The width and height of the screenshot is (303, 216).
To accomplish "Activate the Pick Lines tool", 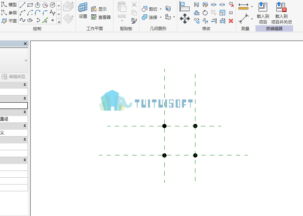I will click(x=45, y=20).
